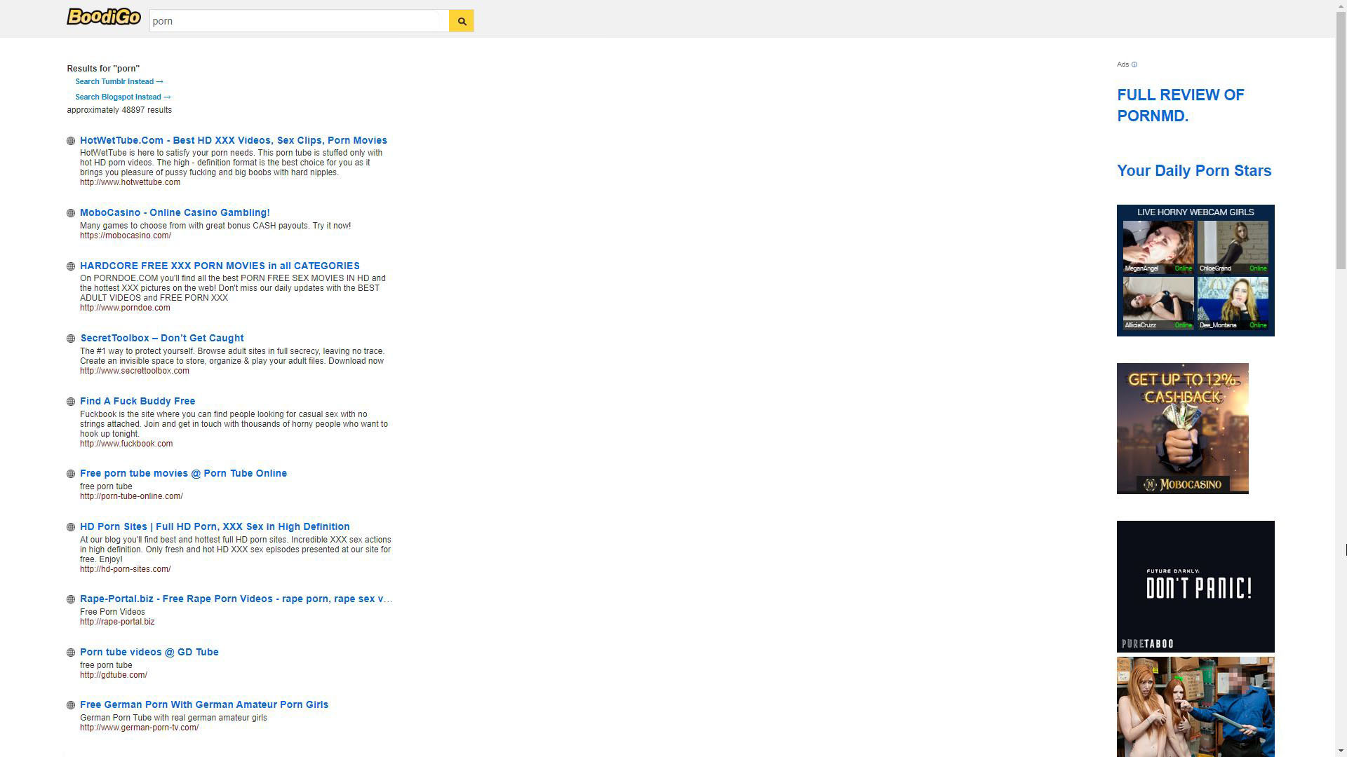Click the http://www.hotwettube.com URL text
The image size is (1347, 757).
click(x=130, y=182)
